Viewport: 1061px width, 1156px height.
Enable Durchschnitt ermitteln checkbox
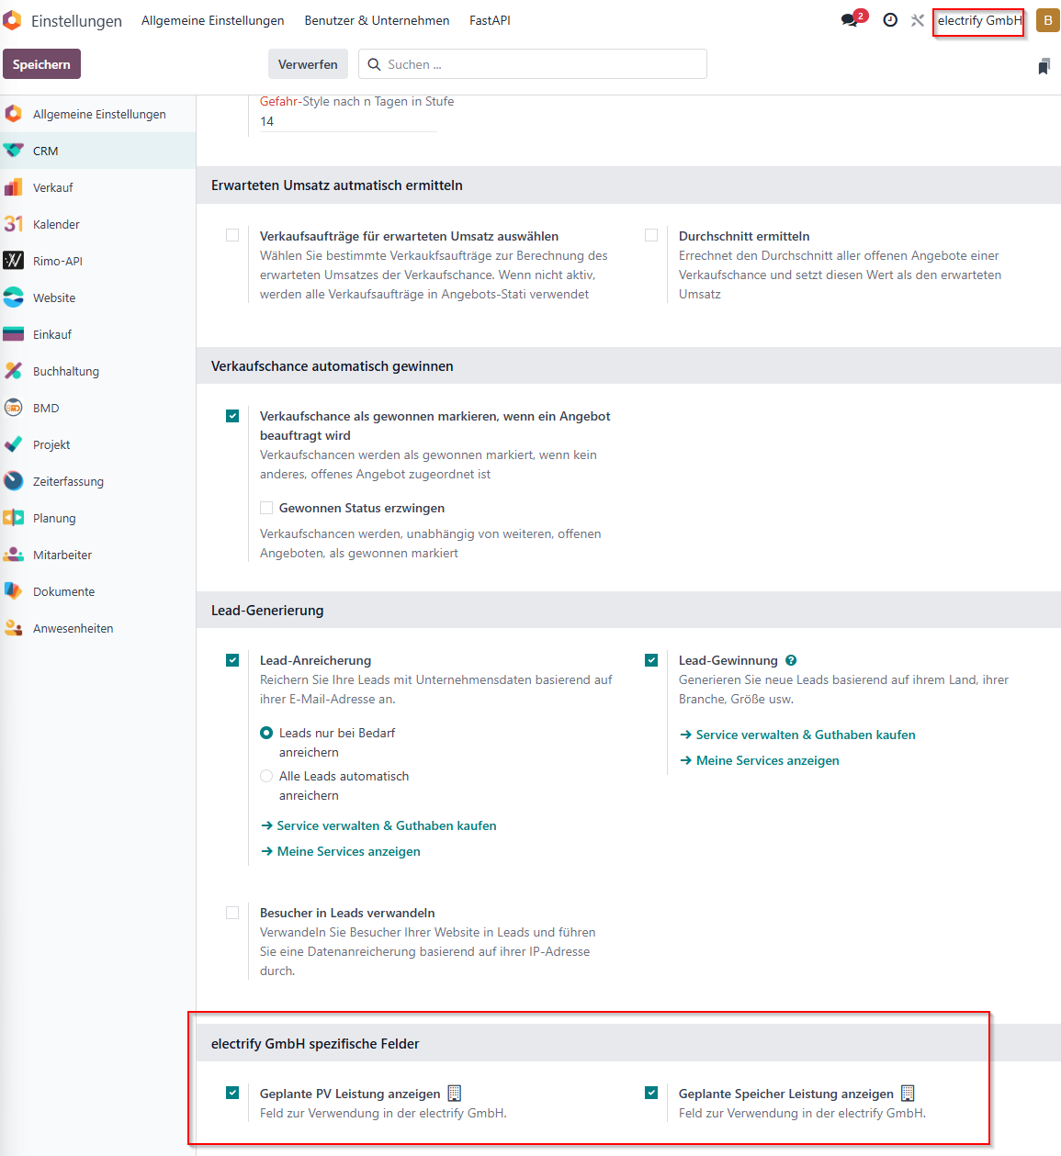pyautogui.click(x=651, y=235)
